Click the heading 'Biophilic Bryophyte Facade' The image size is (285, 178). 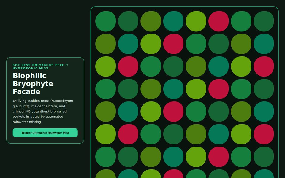pos(33,84)
